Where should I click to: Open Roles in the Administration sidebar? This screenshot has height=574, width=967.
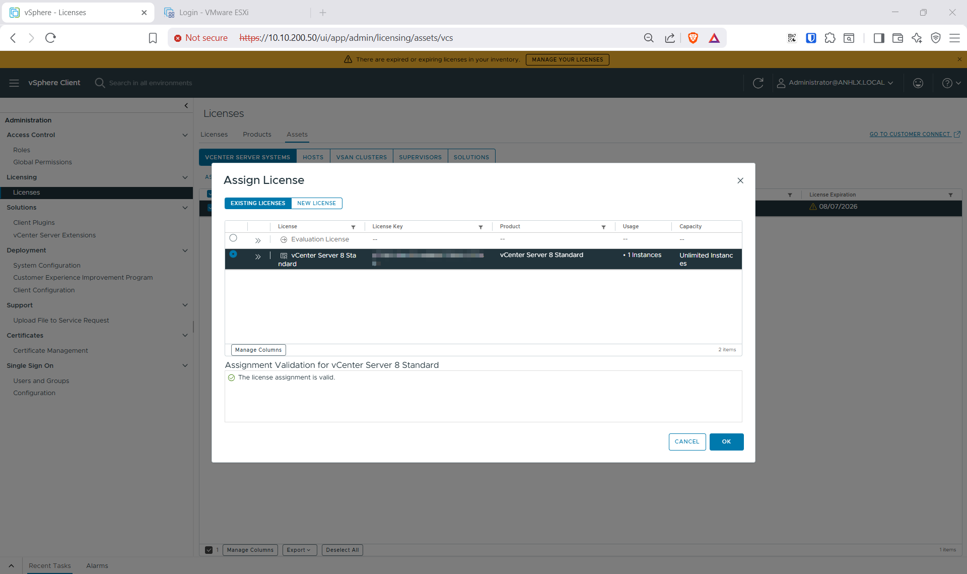point(22,150)
